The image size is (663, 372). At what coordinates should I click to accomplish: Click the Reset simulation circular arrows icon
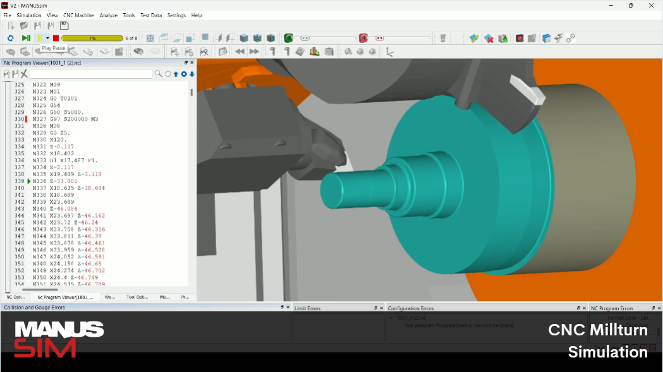tap(11, 38)
